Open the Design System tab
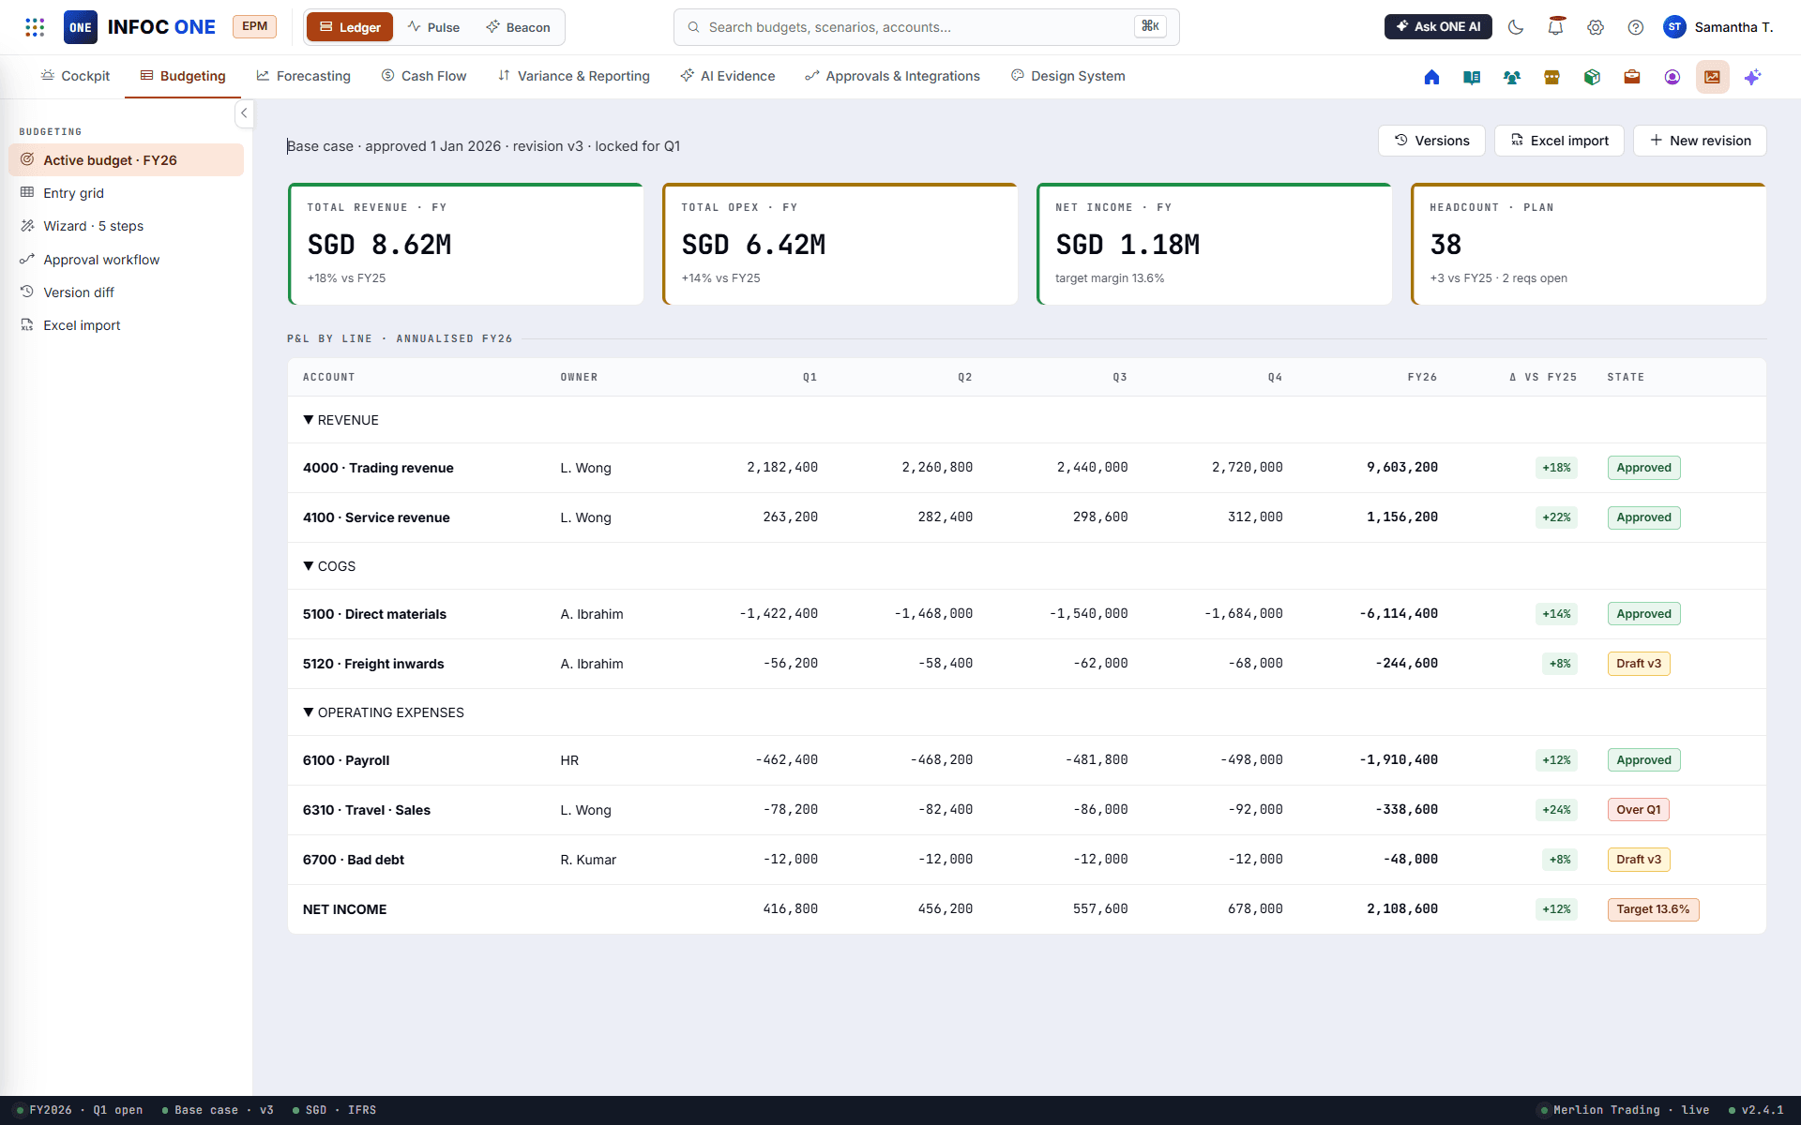The height and width of the screenshot is (1125, 1801). (1068, 76)
